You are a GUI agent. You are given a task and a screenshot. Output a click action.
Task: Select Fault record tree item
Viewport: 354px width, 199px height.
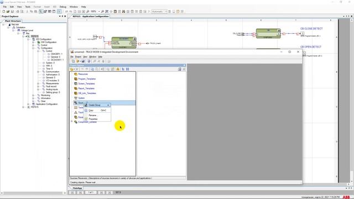pos(51,86)
